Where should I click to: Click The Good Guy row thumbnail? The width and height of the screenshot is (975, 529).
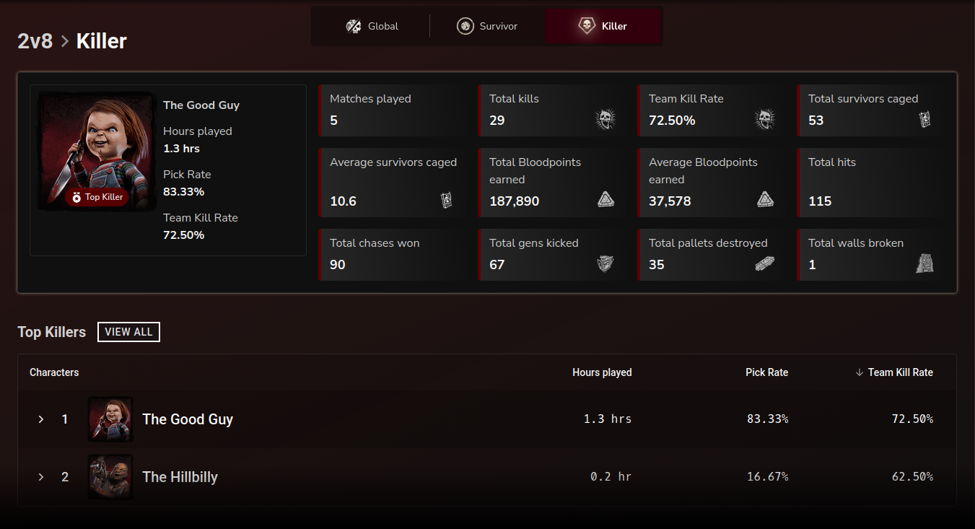pos(110,419)
